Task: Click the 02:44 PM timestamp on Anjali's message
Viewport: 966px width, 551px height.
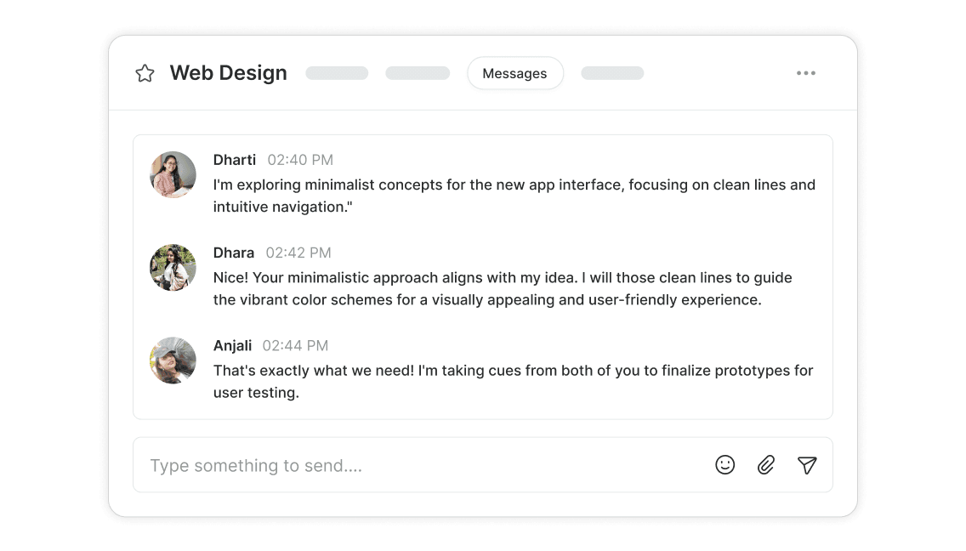Action: (x=295, y=345)
